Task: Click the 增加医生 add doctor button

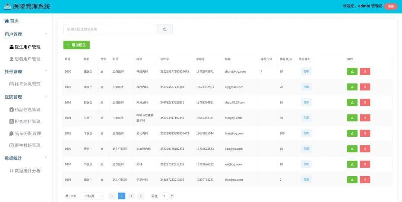Action: click(76, 45)
